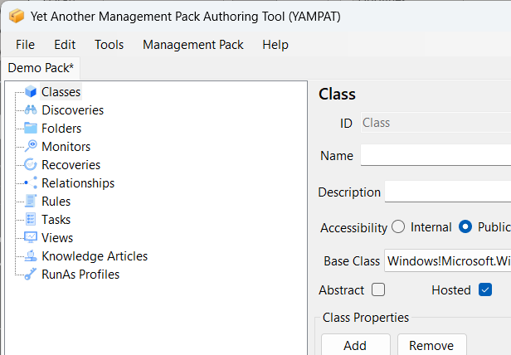The width and height of the screenshot is (511, 355).
Task: Select the Internal accessibility radio button
Action: 399,226
